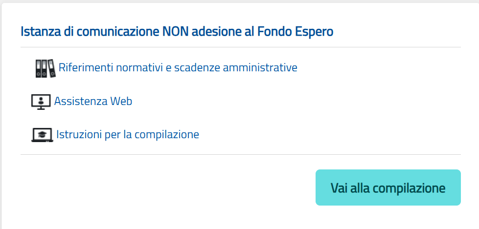Select the archive folders icon for regulations
The height and width of the screenshot is (229, 479).
coord(46,68)
